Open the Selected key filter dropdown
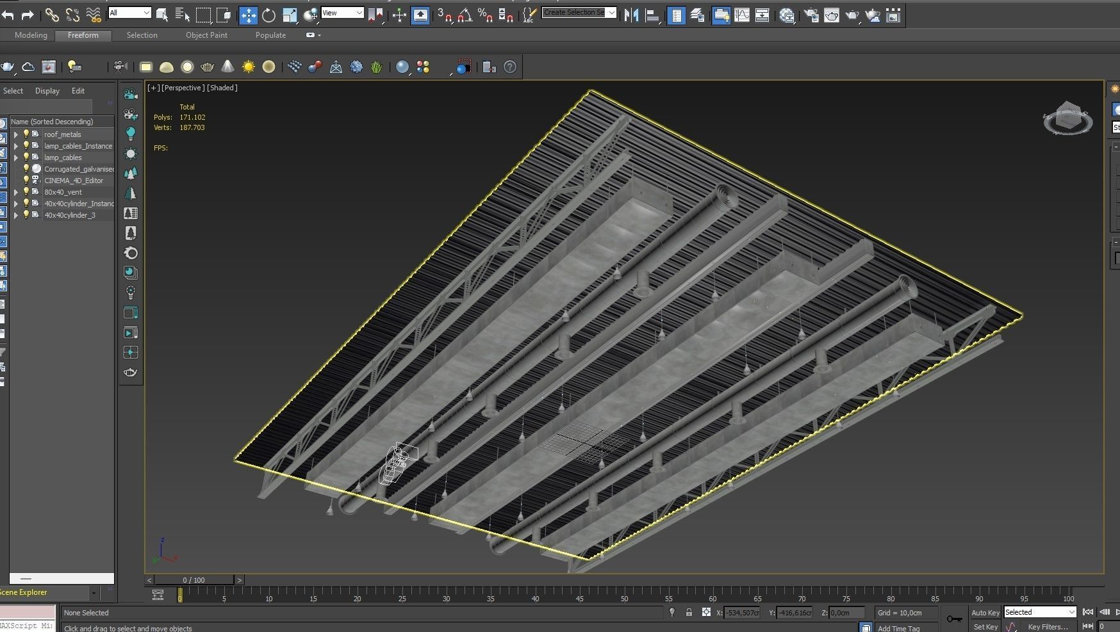Screen dimensions: 1120x632 (x=1040, y=612)
